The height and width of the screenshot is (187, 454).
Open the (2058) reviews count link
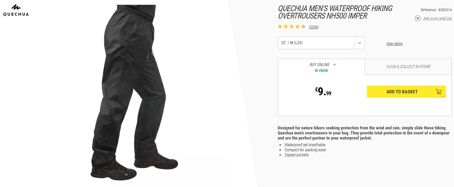click(314, 27)
